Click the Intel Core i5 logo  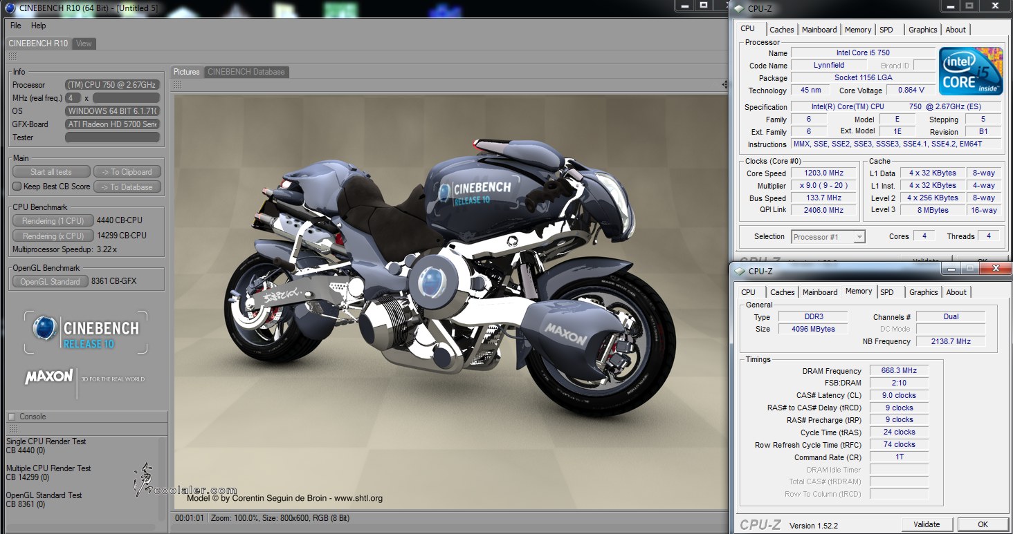click(x=971, y=72)
